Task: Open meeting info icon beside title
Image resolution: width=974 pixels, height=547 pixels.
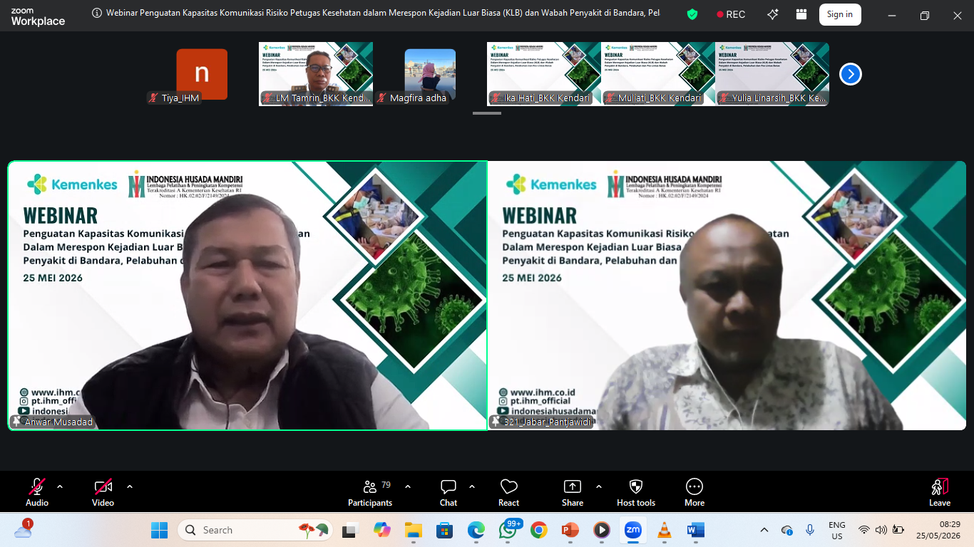Action: coord(98,14)
